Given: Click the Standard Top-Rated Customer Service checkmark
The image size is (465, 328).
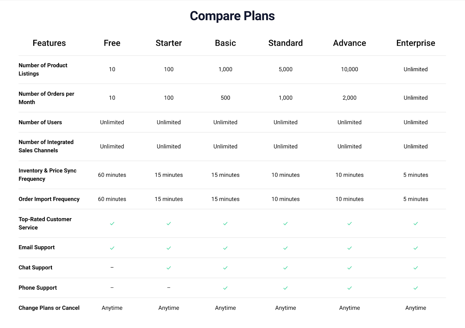Looking at the screenshot, I should click(285, 223).
